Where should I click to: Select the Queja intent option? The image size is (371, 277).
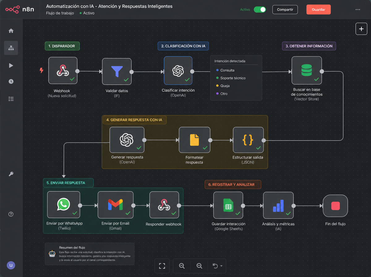click(x=223, y=86)
